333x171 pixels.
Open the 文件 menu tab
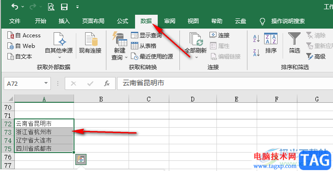15,21
